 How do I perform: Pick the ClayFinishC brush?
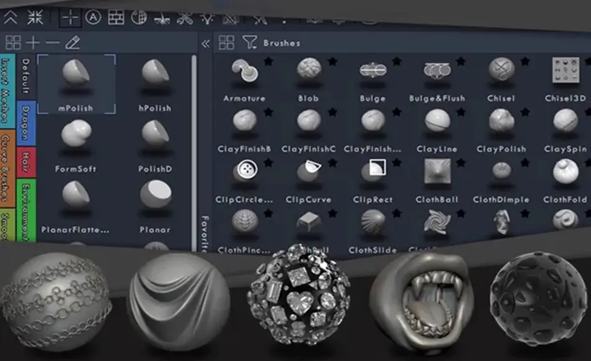click(x=309, y=131)
